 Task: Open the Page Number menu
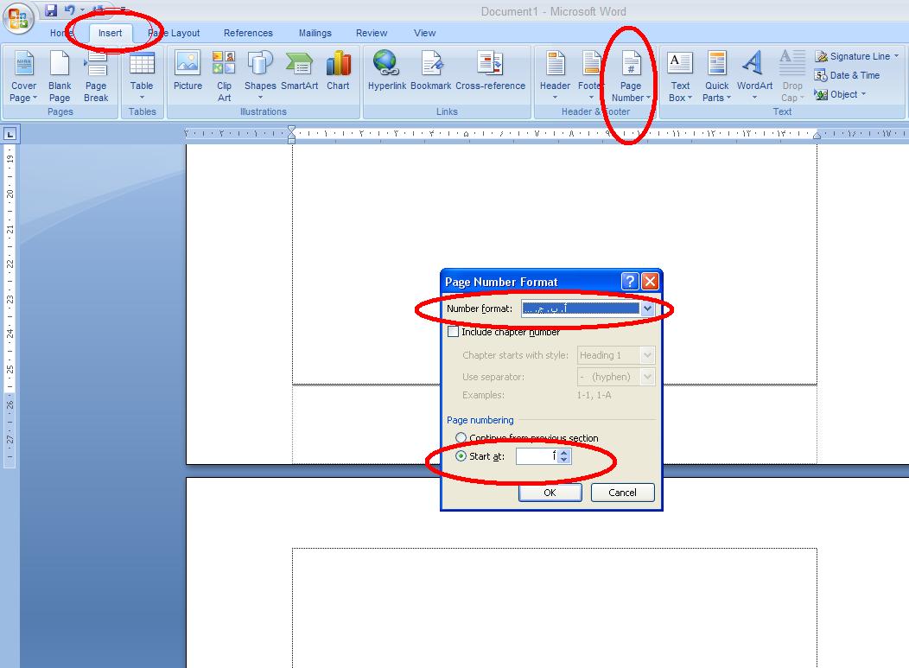(631, 77)
